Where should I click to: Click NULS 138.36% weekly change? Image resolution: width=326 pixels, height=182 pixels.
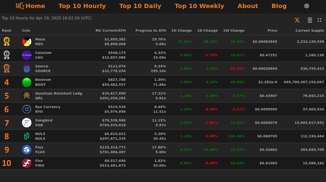click(236, 136)
